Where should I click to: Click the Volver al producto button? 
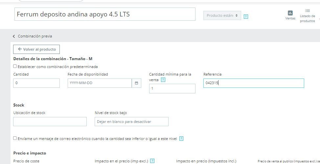(x=36, y=49)
